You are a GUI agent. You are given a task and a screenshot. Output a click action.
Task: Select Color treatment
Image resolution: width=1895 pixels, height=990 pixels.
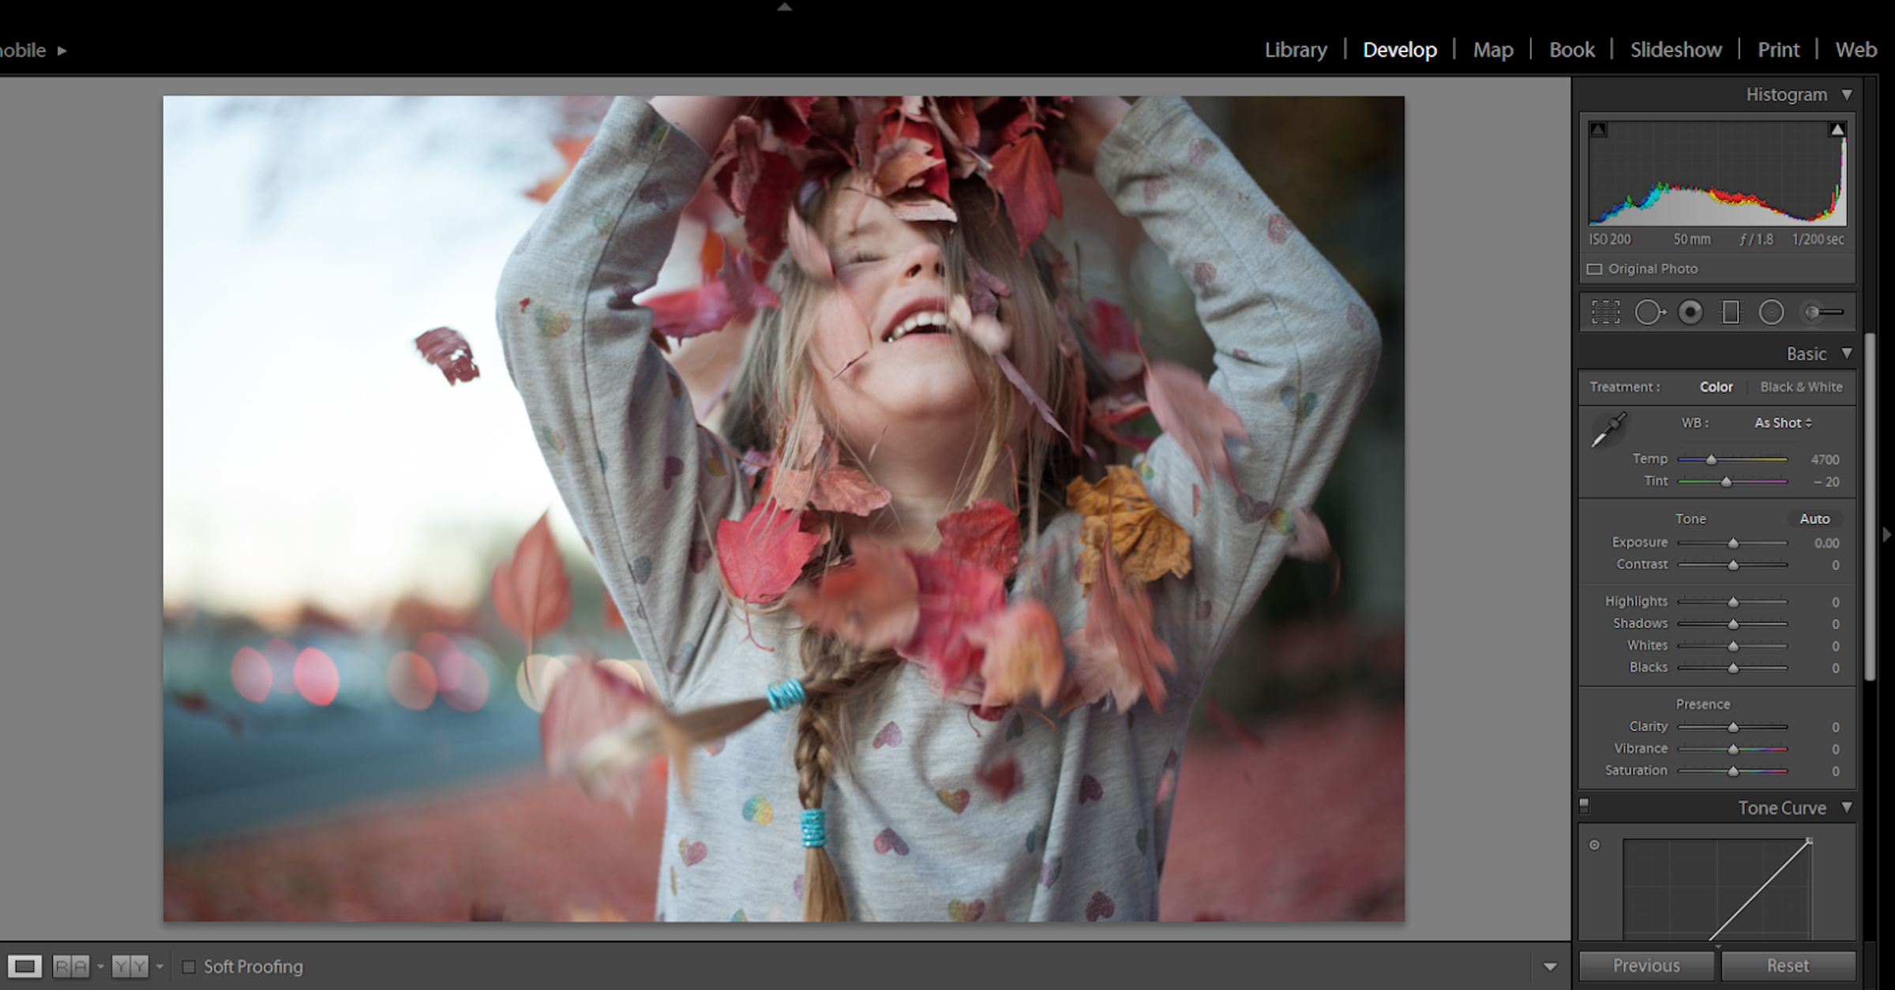1716,387
